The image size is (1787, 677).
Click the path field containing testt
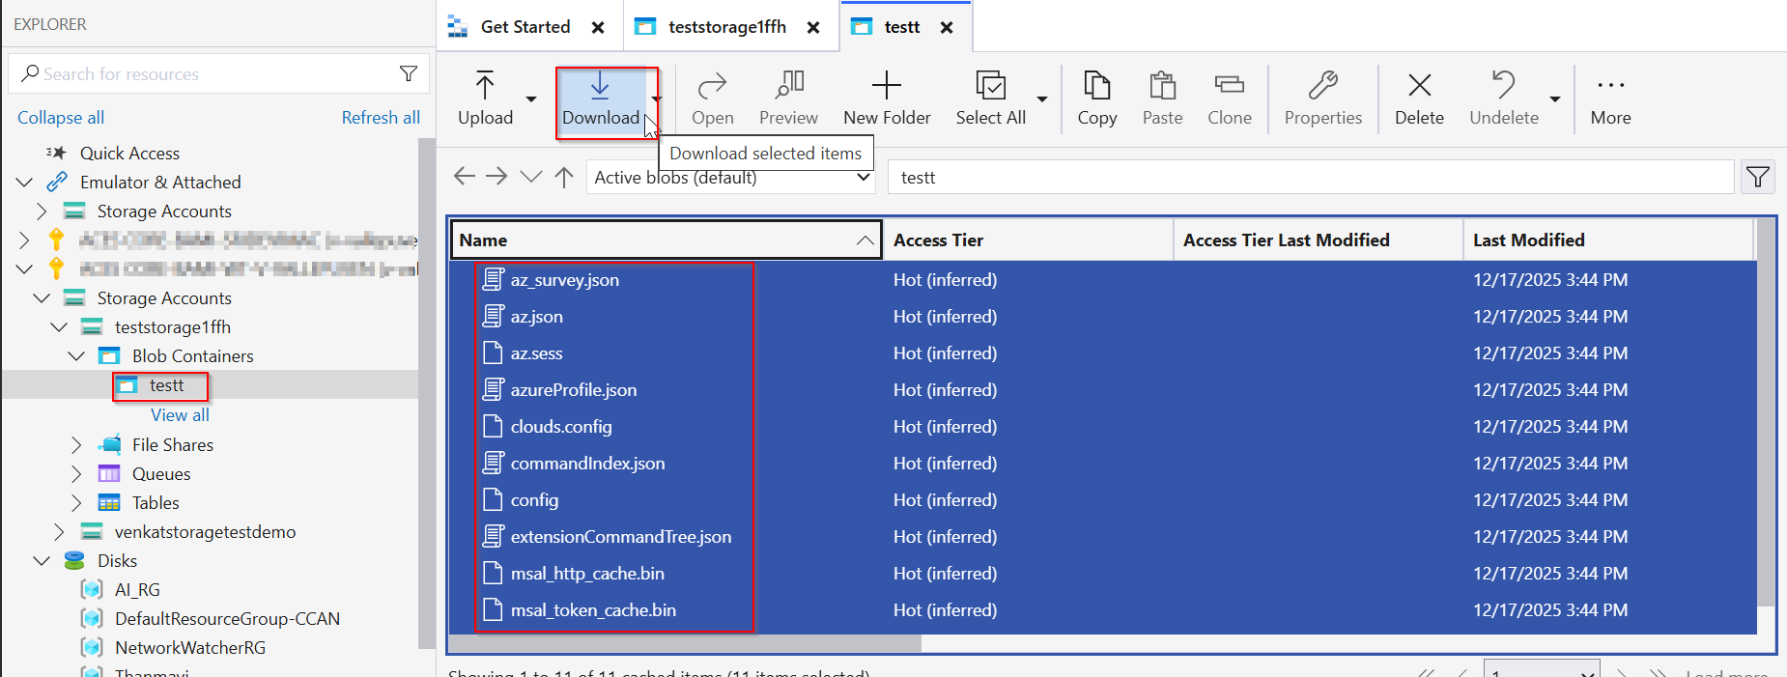point(1311,177)
